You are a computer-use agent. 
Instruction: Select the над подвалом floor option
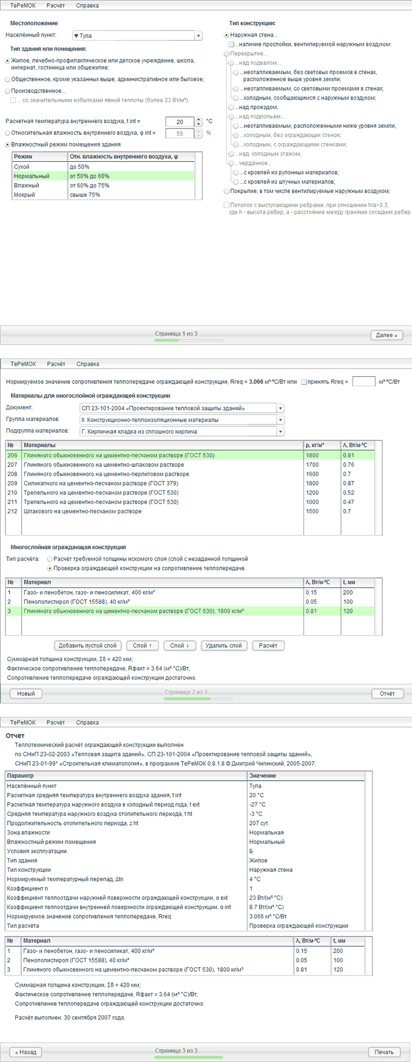pyautogui.click(x=232, y=63)
